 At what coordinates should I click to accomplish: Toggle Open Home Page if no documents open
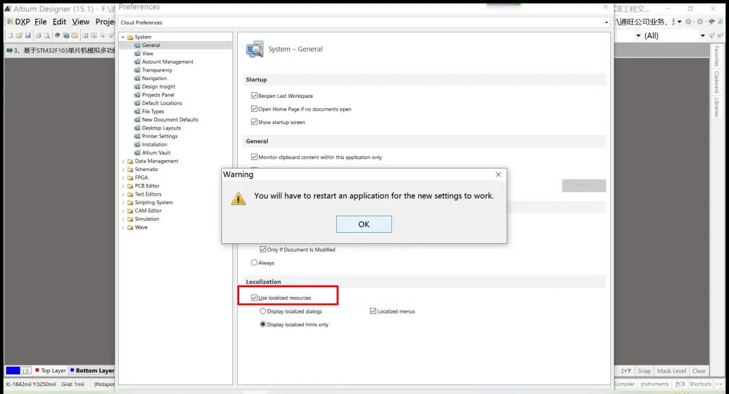[254, 109]
